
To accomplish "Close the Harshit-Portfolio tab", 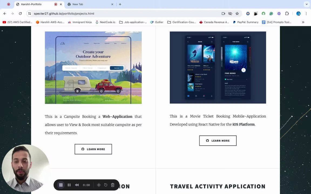I will click(61, 4).
